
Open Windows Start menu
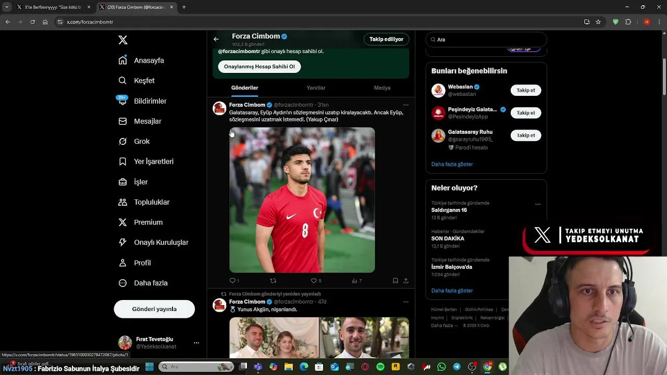[150, 367]
